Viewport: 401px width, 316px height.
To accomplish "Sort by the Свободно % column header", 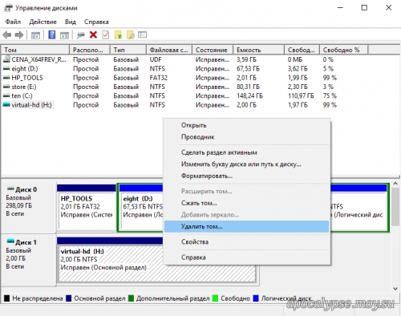I will (344, 50).
